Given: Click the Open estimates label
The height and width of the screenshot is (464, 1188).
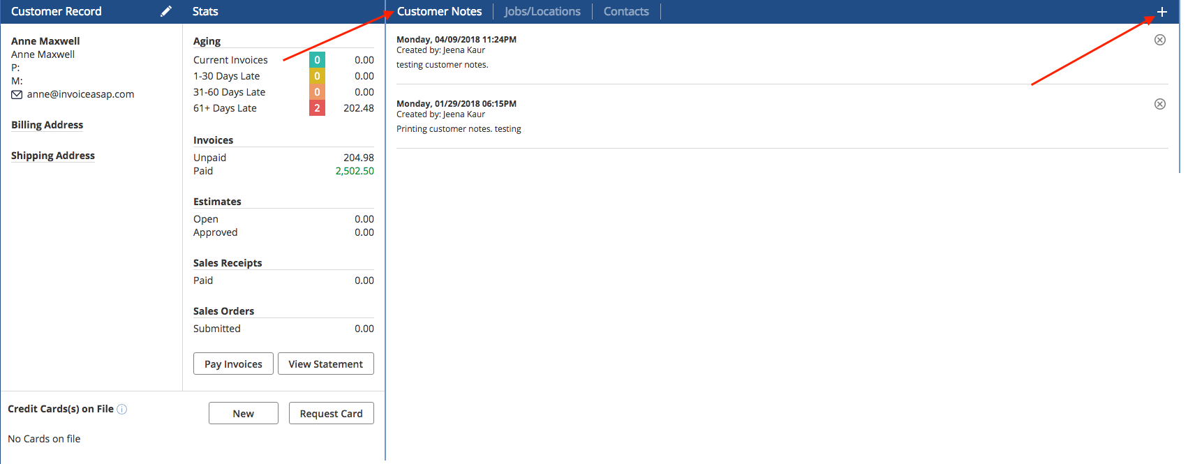Looking at the screenshot, I should 205,219.
